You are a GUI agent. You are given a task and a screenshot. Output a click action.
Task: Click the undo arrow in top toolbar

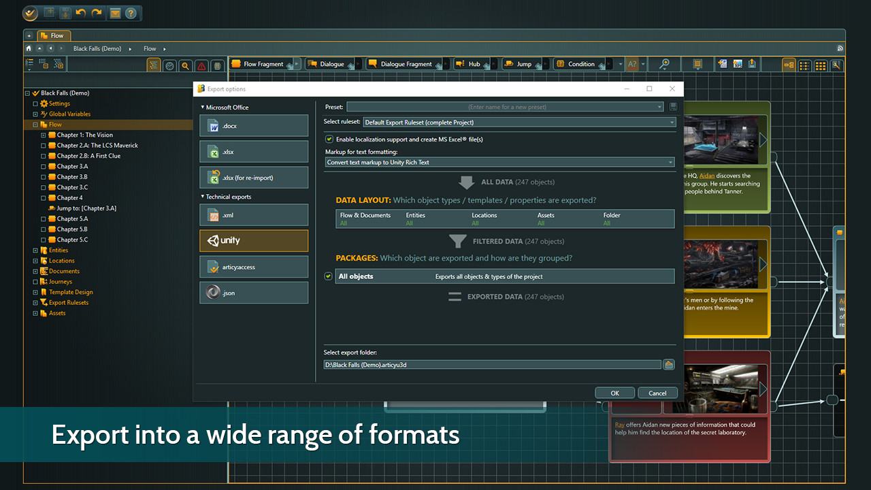pyautogui.click(x=81, y=13)
